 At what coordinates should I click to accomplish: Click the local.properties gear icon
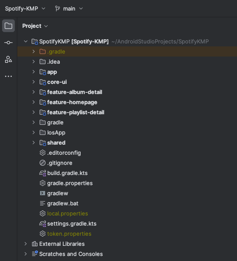[x=43, y=213]
